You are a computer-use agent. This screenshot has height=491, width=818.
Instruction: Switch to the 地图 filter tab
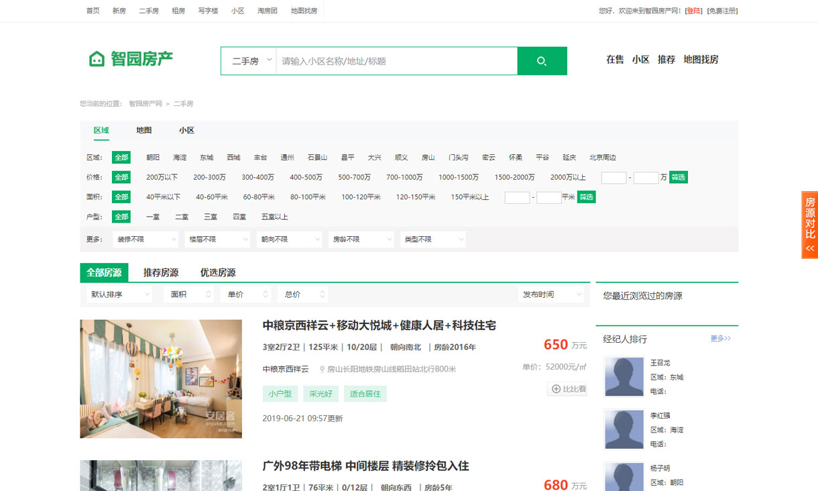[144, 131]
